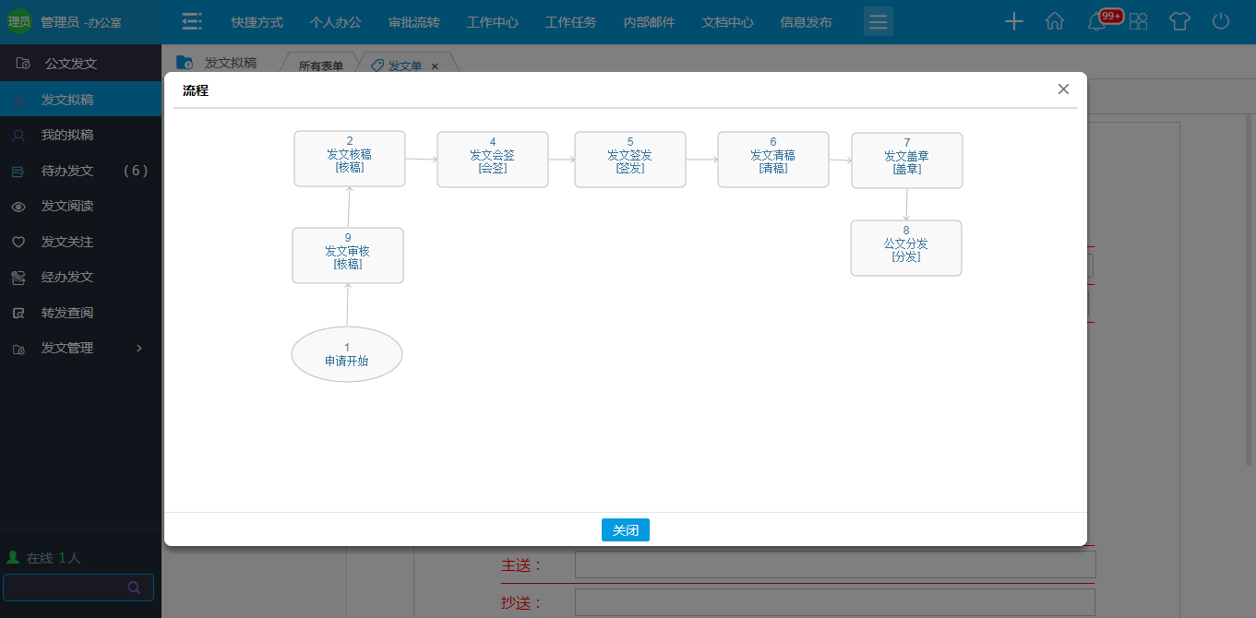Expand the 公文发文 sidebar section
Screen dimensions: 1256x618
coord(71,64)
